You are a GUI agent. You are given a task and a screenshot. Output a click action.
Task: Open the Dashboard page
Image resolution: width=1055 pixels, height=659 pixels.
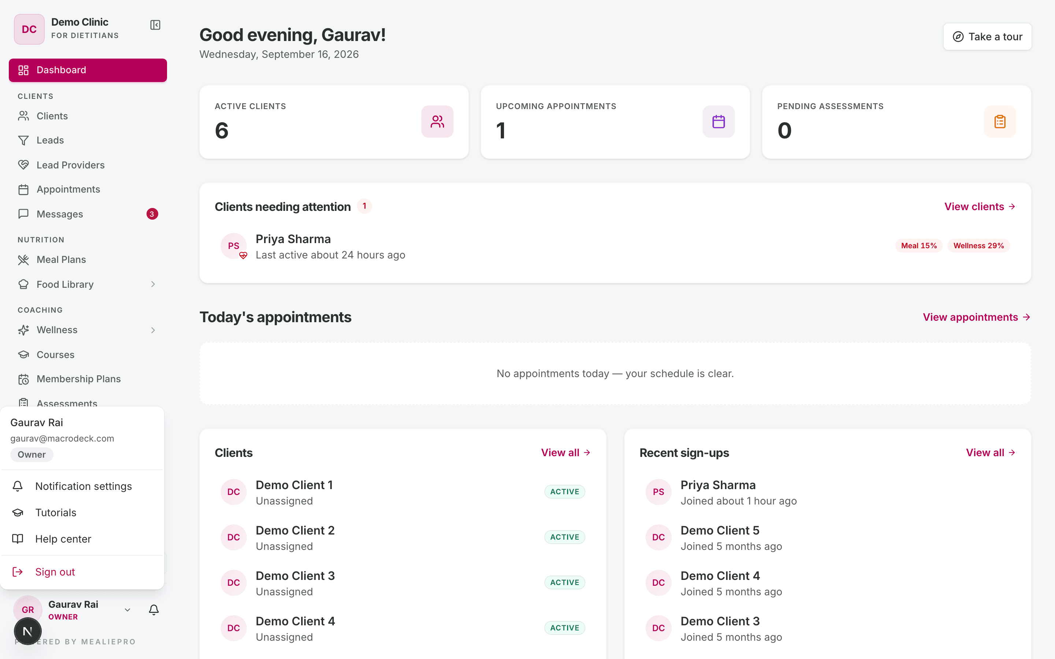point(88,70)
